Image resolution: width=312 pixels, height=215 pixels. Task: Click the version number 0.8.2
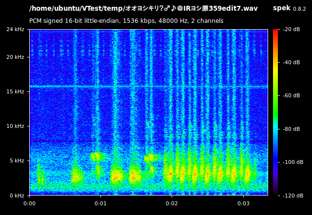(x=299, y=9)
